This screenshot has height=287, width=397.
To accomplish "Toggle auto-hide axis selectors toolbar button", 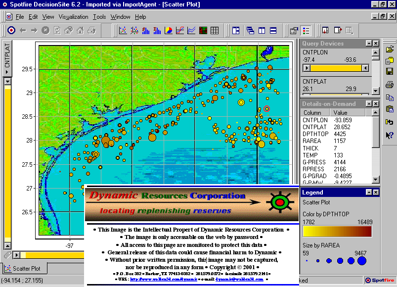I will tap(236, 31).
